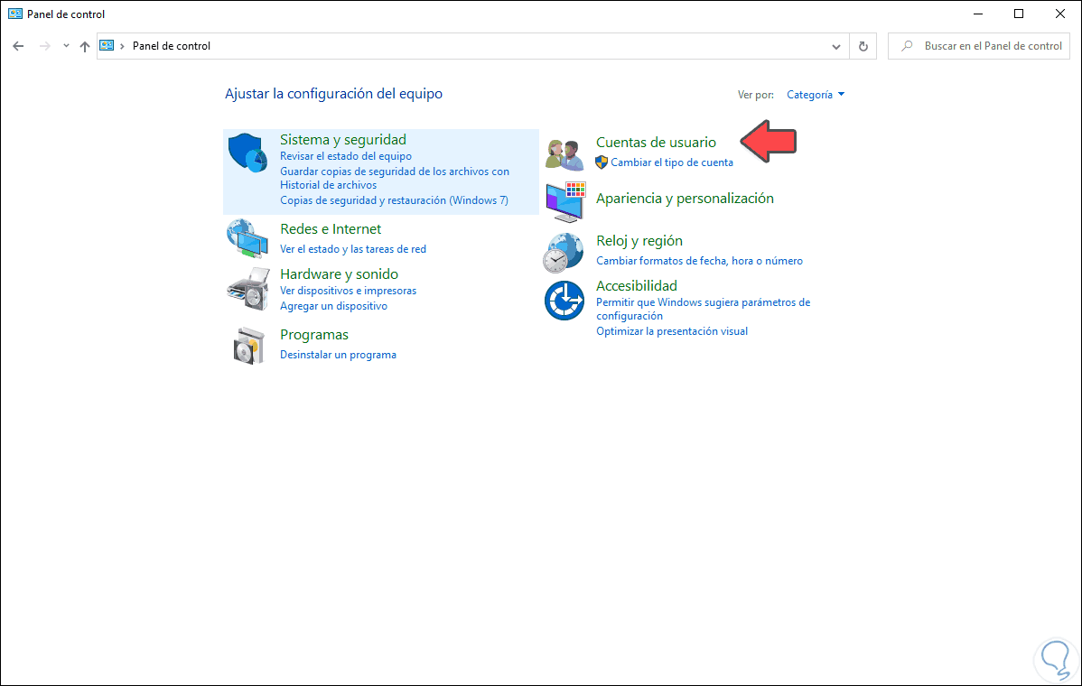Open Apariencia y personalización category
The width and height of the screenshot is (1082, 686).
tap(686, 199)
